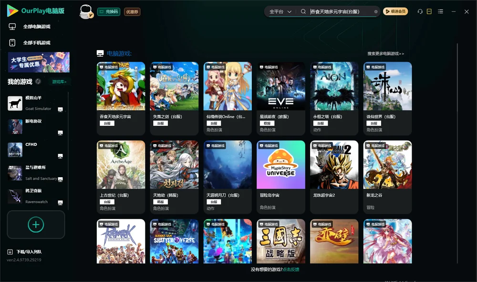Open 盐与避难所 Salt and Sanctuary entry
The width and height of the screenshot is (477, 282).
pyautogui.click(x=37, y=173)
